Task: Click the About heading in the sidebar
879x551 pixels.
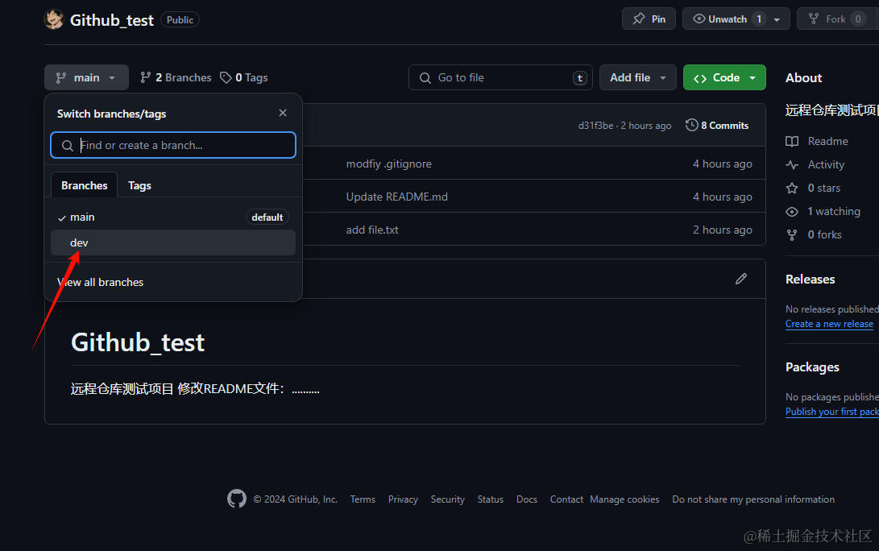Action: coord(803,78)
